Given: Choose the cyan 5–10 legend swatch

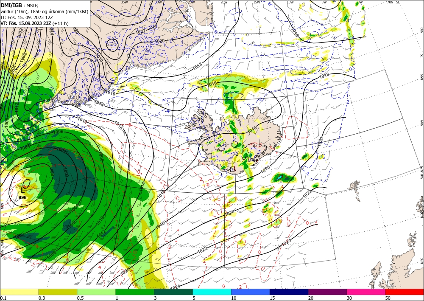Looking at the screenshot, I should [212, 292].
